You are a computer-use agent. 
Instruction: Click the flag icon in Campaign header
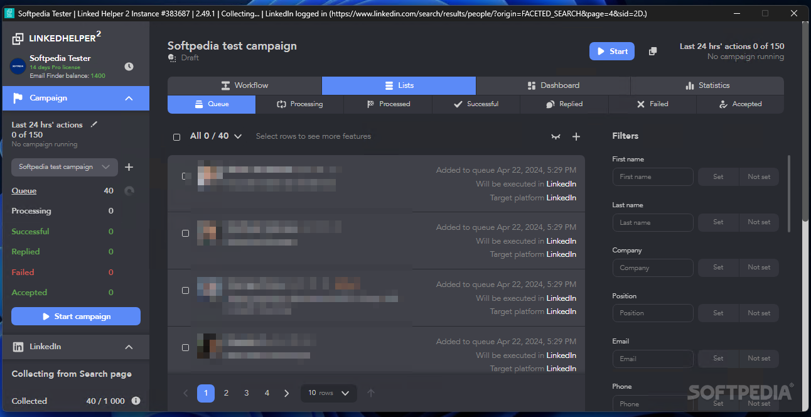18,98
